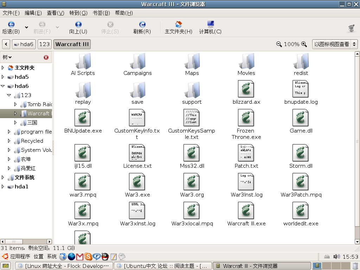Select the BNUpdate.exe file icon

[82, 117]
